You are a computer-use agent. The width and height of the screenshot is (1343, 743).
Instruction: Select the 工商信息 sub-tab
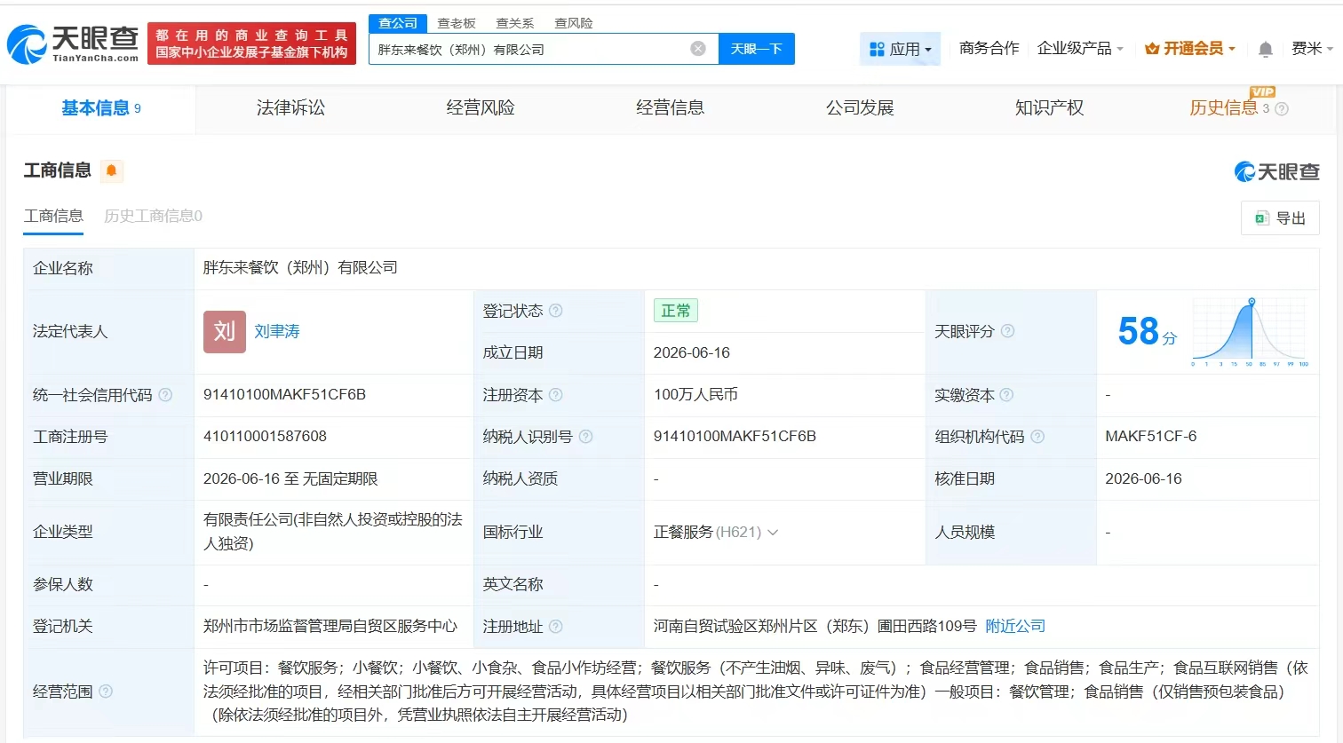53,216
